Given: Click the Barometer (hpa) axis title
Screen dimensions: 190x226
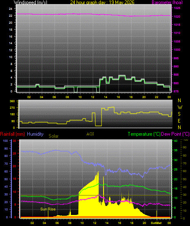Looking at the screenshot, I should 167,2.
